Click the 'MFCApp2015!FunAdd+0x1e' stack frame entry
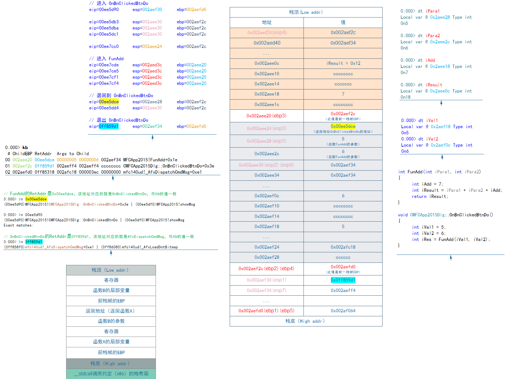Image resolution: width=508 pixels, height=379 pixels. coord(150,160)
